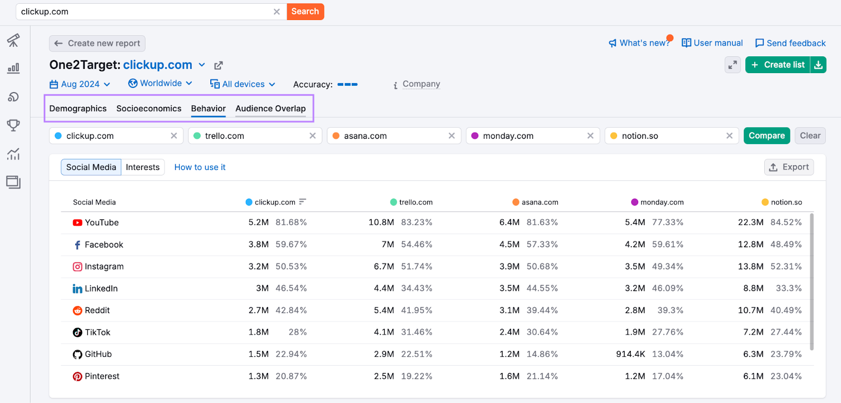
Task: Click the info icon beside Company
Action: point(395,85)
